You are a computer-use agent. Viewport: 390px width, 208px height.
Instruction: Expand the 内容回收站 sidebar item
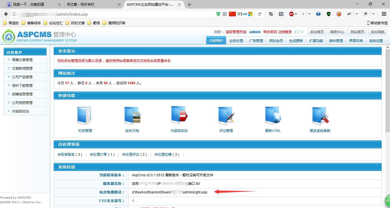(x=25, y=111)
